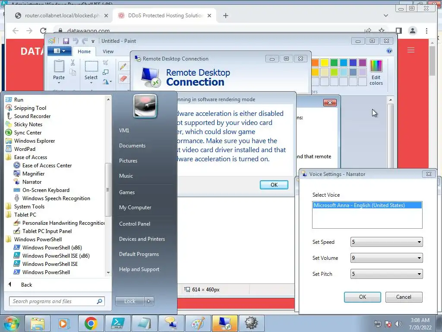The image size is (442, 332).
Task: Open Games from Start menu
Action: pyautogui.click(x=127, y=192)
